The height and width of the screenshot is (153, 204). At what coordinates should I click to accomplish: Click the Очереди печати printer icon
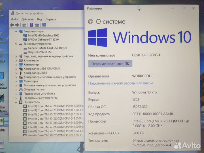tap(21, 90)
